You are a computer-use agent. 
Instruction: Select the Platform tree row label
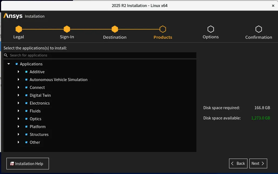click(38, 126)
